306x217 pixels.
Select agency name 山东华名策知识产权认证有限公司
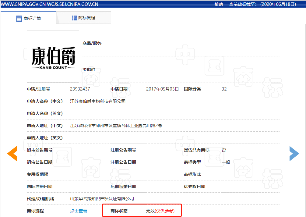tap(102, 199)
